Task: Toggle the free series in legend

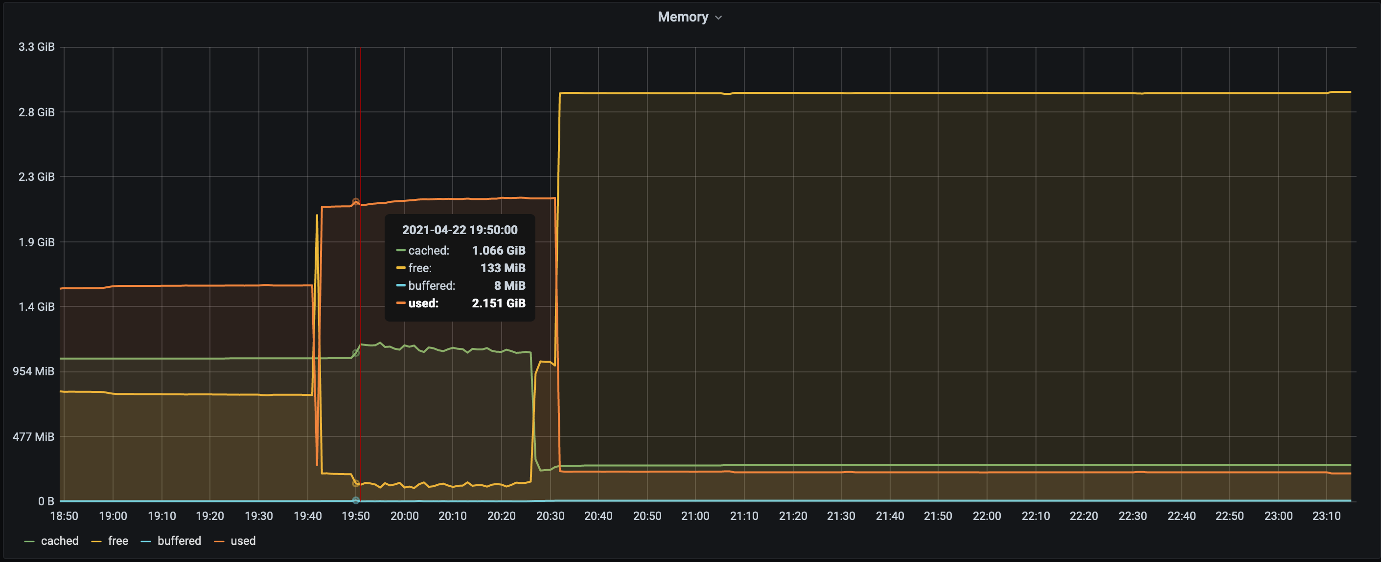Action: click(118, 540)
